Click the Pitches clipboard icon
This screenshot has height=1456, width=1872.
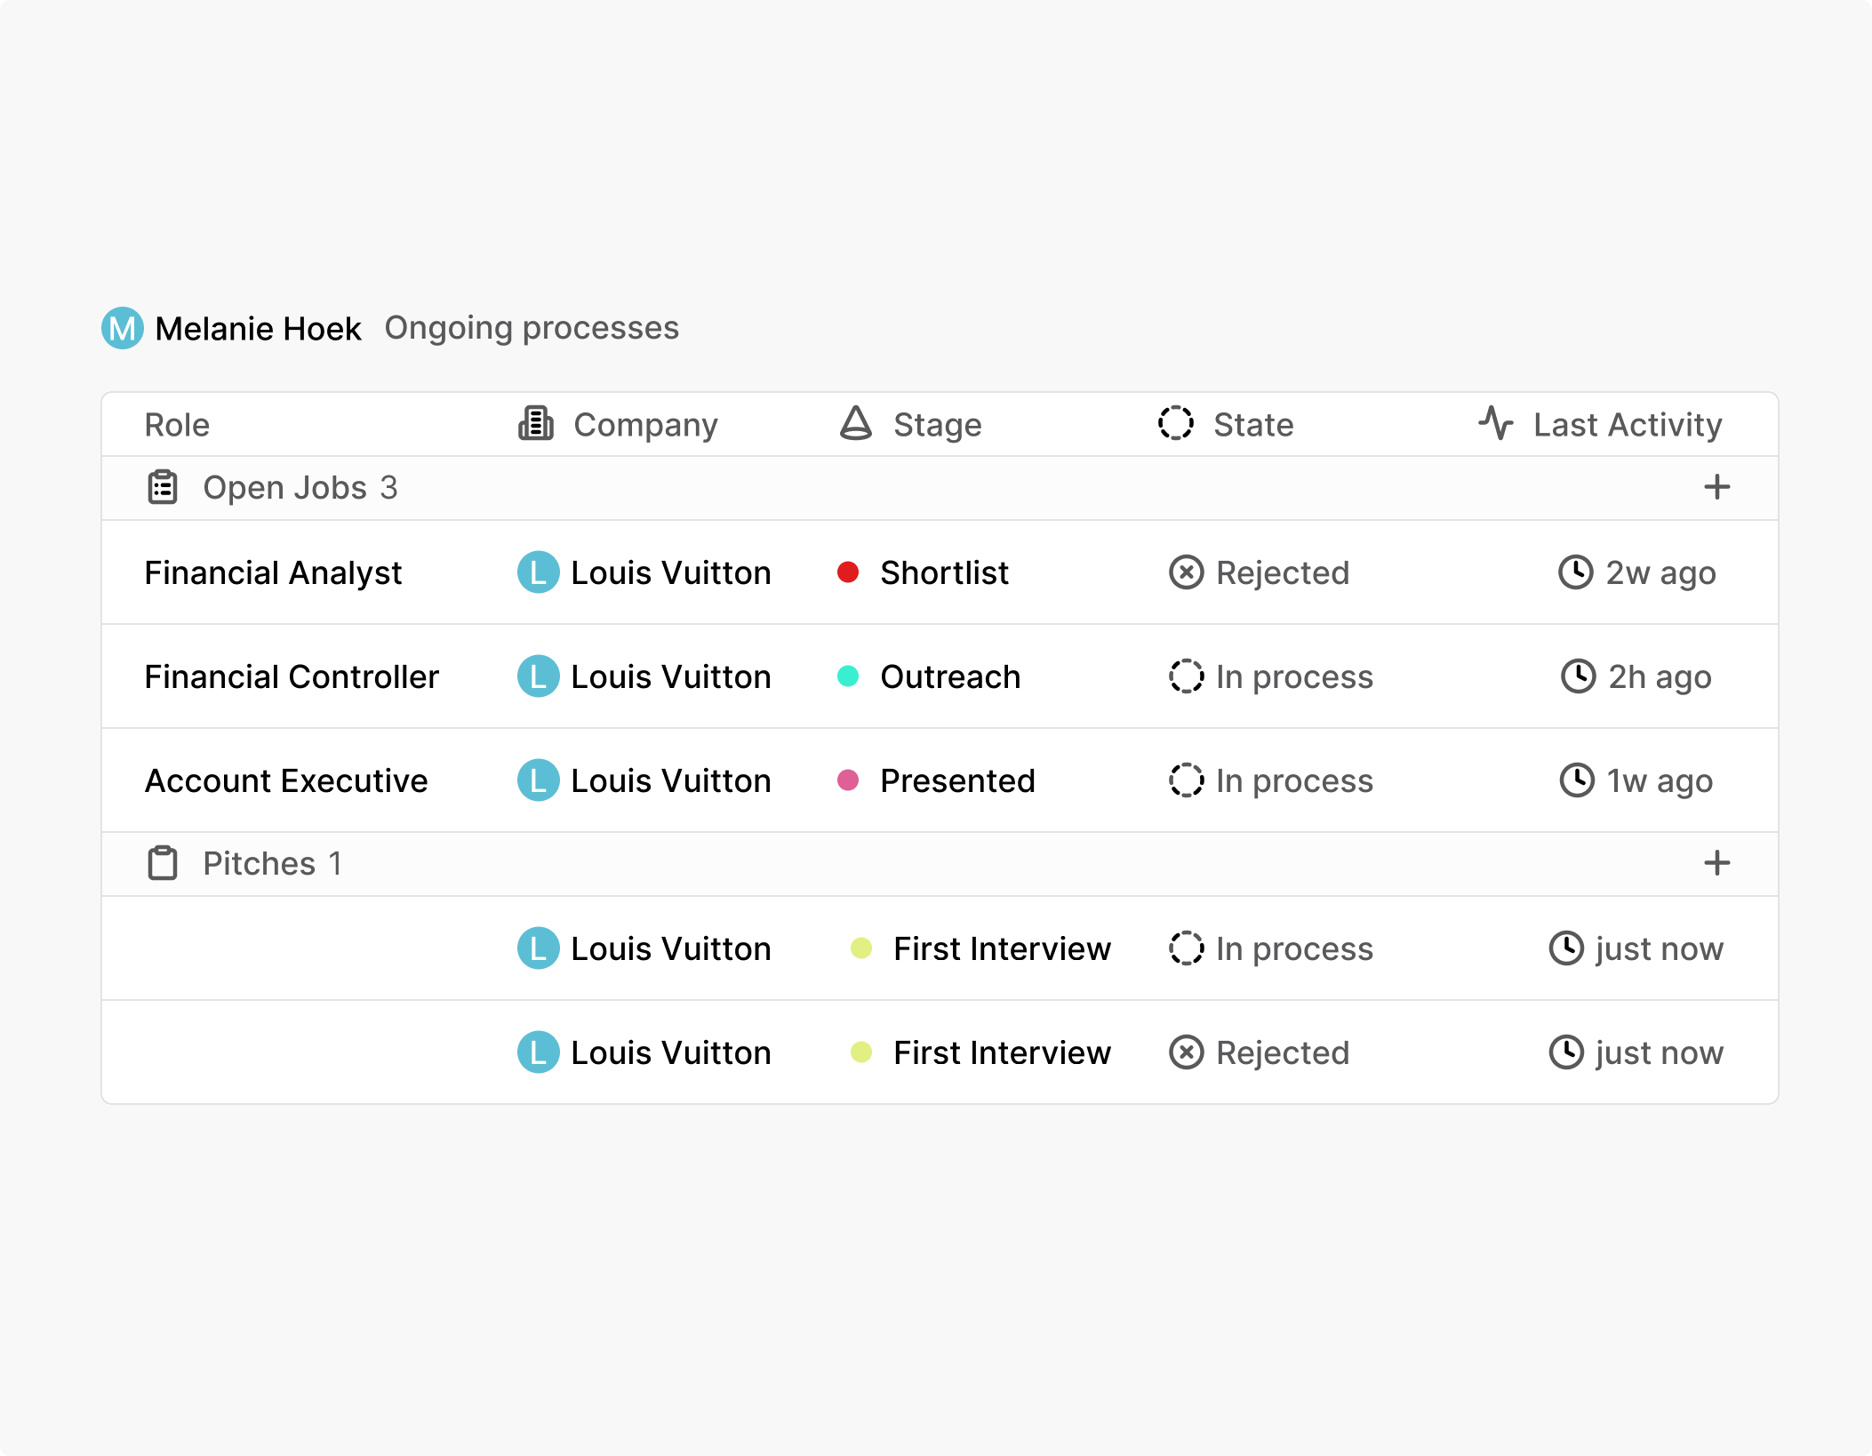(163, 864)
